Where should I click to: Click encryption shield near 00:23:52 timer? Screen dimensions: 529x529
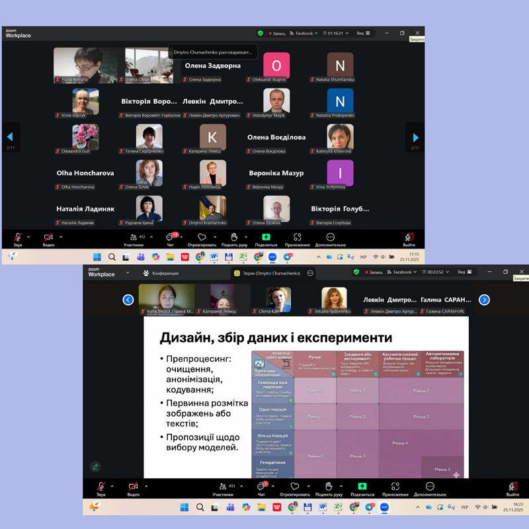click(356, 272)
